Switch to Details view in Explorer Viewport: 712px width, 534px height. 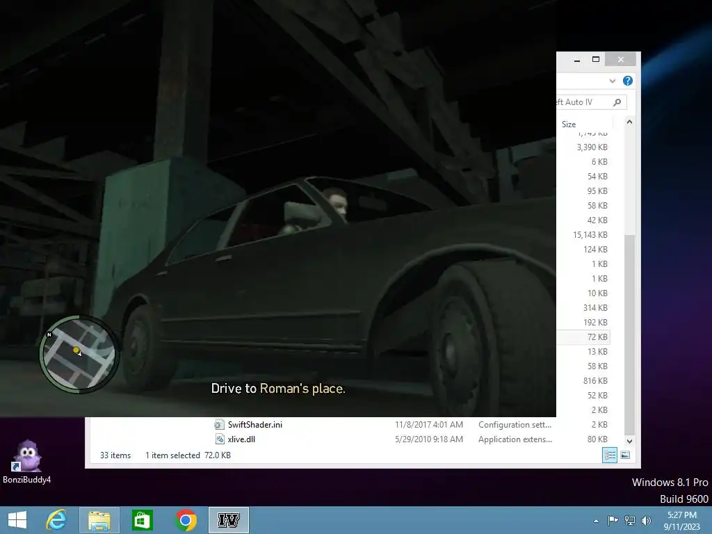(609, 455)
